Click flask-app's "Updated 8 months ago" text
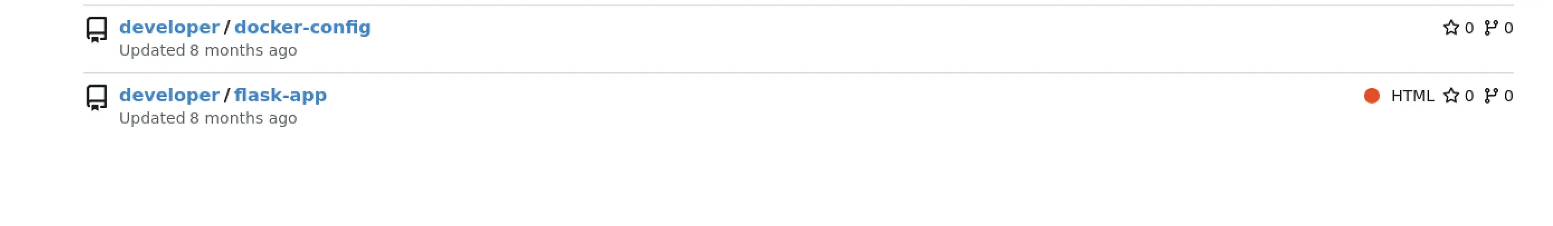1553x226 pixels. pos(208,119)
